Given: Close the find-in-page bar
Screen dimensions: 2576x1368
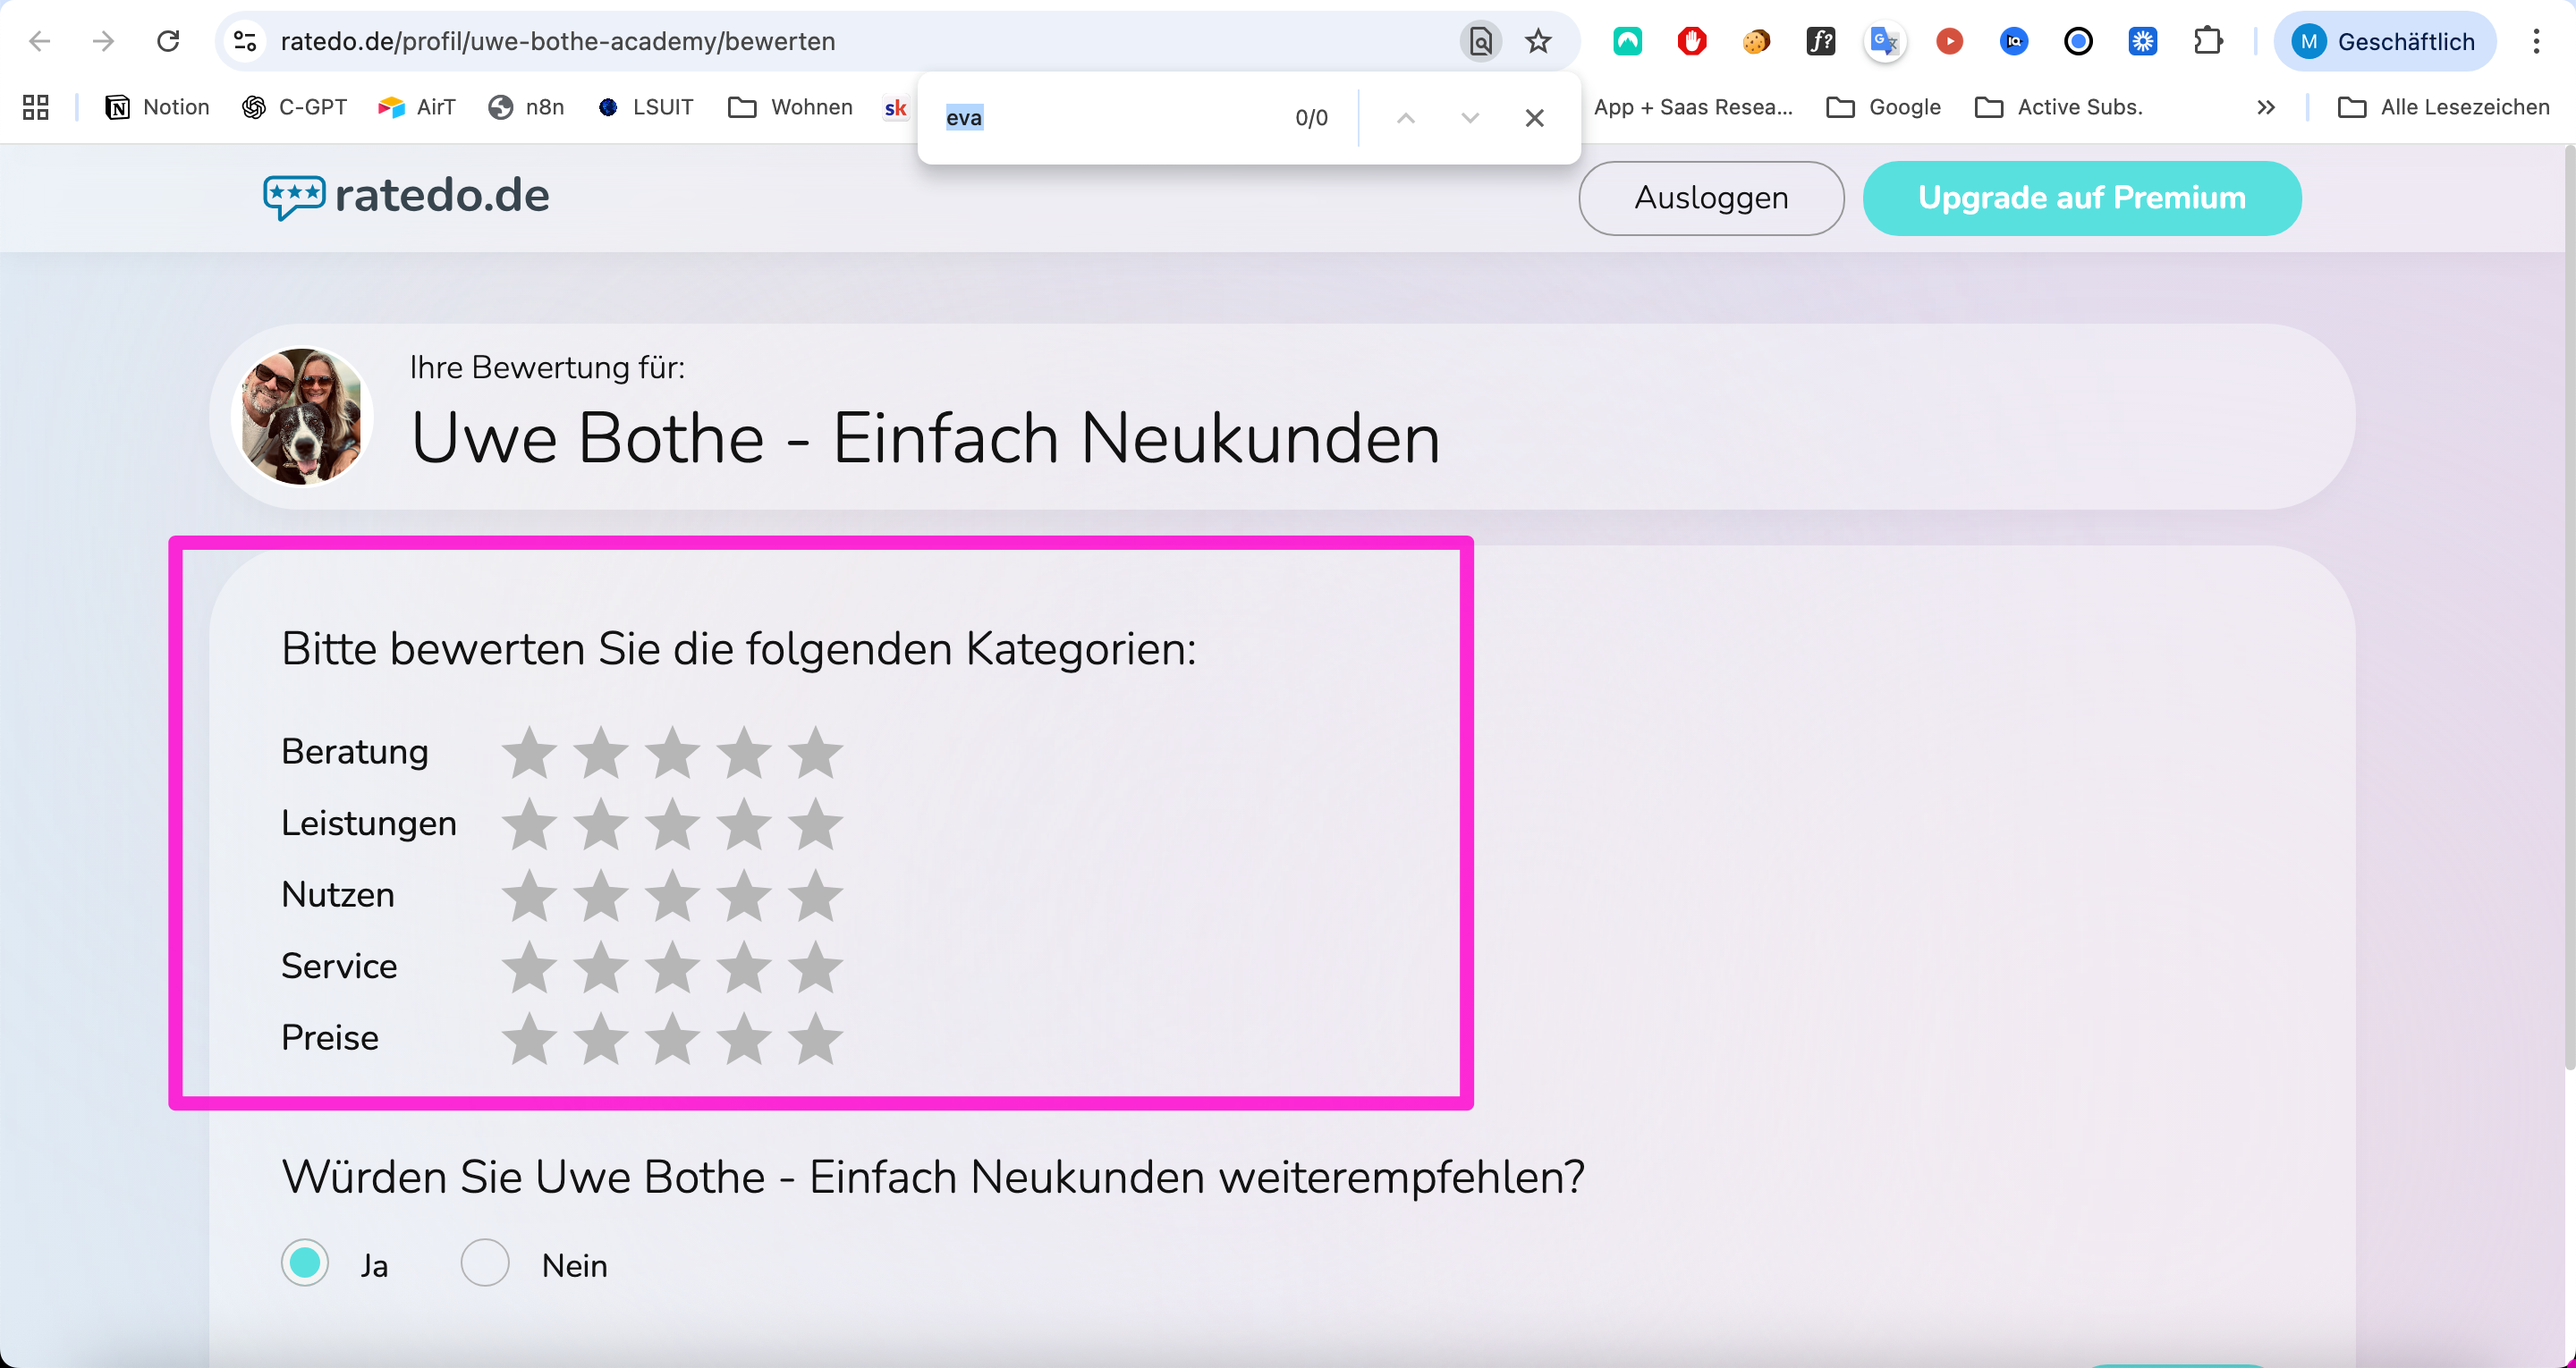Looking at the screenshot, I should coord(1535,118).
